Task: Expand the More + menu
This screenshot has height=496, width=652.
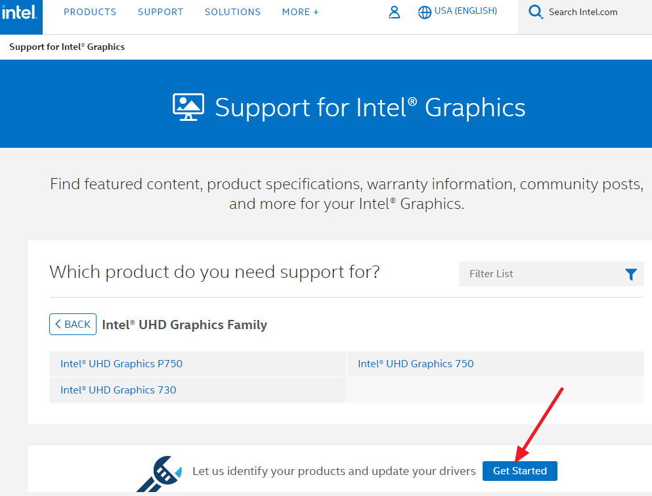Action: (300, 12)
